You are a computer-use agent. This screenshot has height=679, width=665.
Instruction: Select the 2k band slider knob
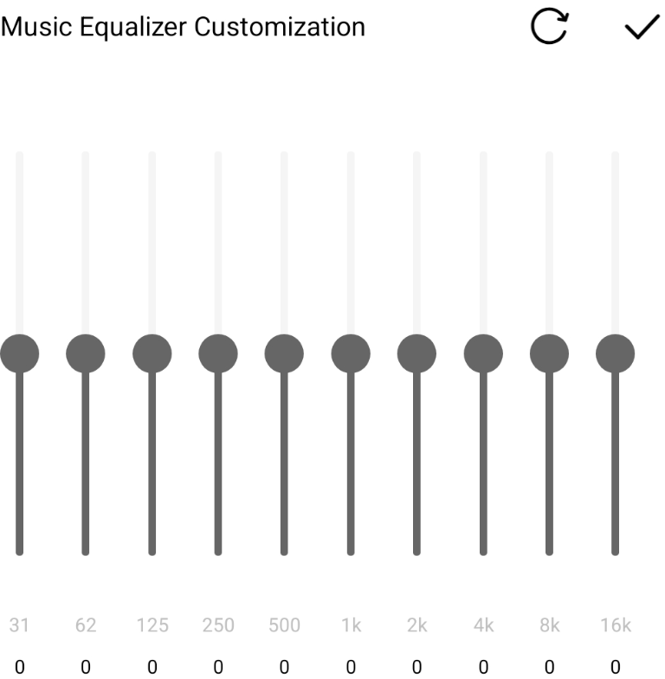pos(416,353)
